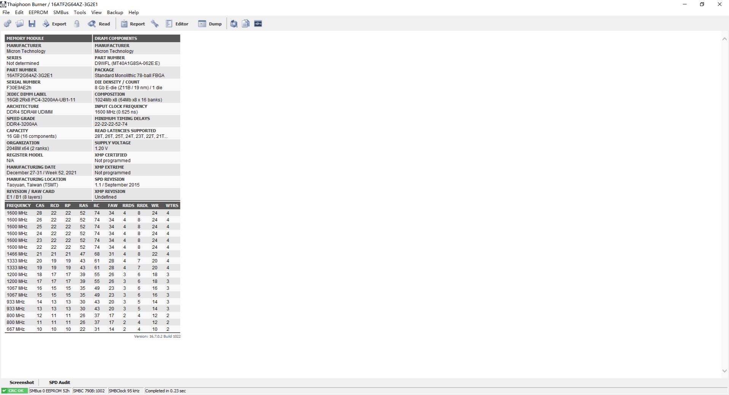
Task: Open the Backup menu
Action: 115,12
